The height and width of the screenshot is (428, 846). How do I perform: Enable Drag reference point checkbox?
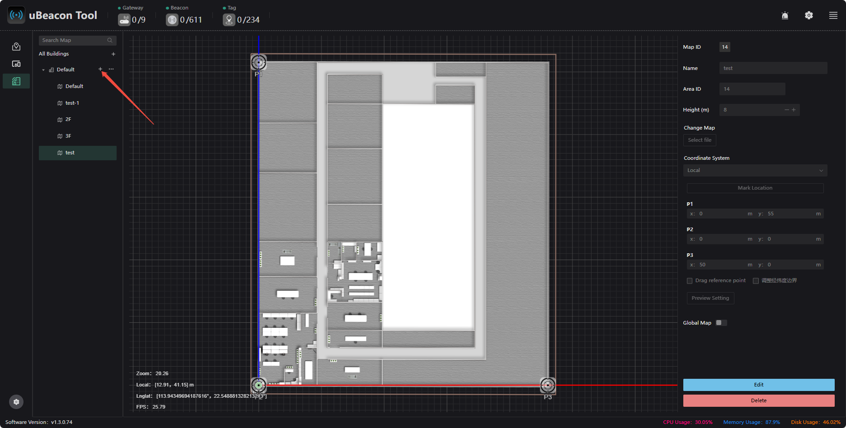pyautogui.click(x=690, y=281)
